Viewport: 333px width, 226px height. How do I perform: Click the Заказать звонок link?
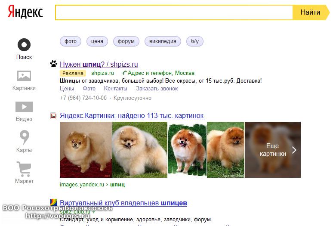(x=157, y=89)
